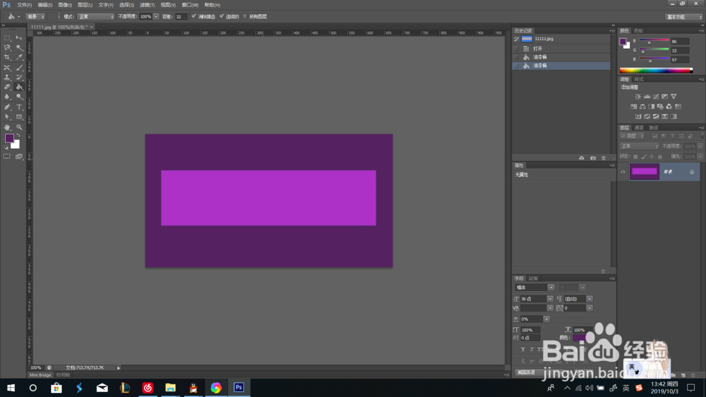Click the swap foreground/background colors icon
706x397 pixels.
pos(18,135)
